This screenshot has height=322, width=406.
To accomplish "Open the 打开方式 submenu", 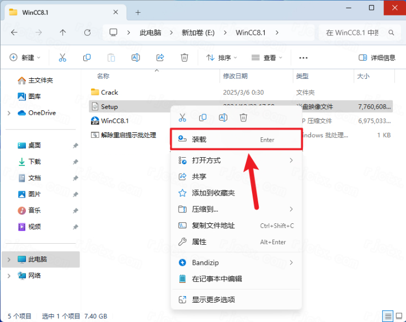I will [x=236, y=160].
